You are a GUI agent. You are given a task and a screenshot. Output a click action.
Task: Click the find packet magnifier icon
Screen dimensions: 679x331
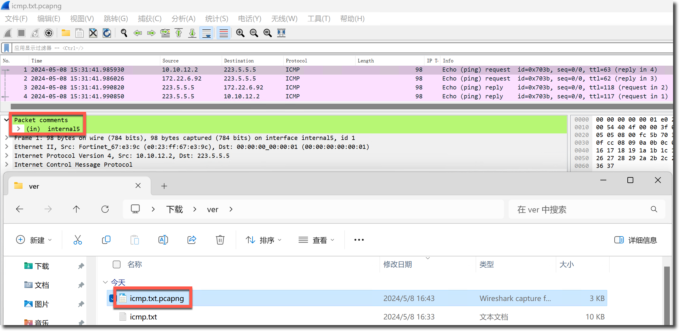click(124, 33)
